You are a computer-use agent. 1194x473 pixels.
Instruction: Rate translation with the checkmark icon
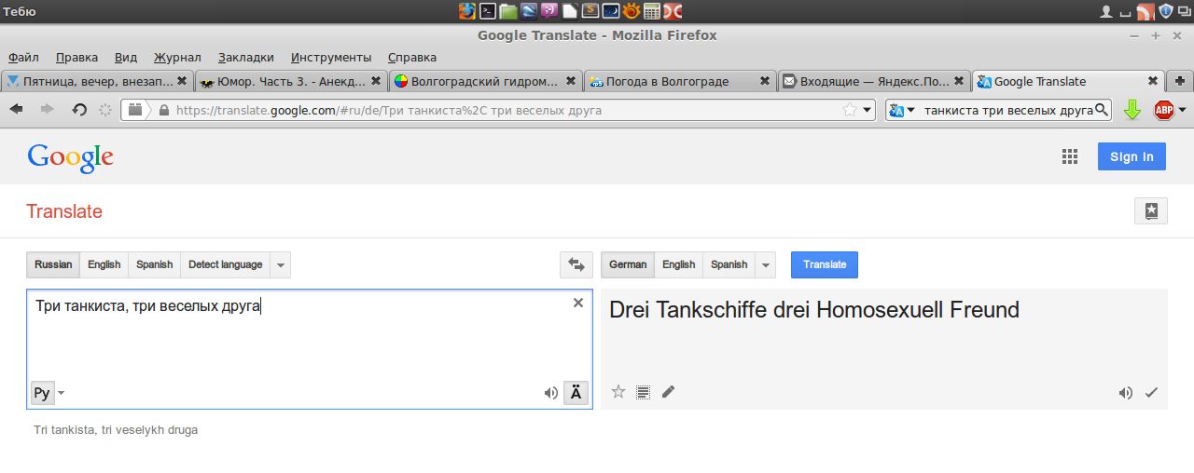pos(1151,393)
